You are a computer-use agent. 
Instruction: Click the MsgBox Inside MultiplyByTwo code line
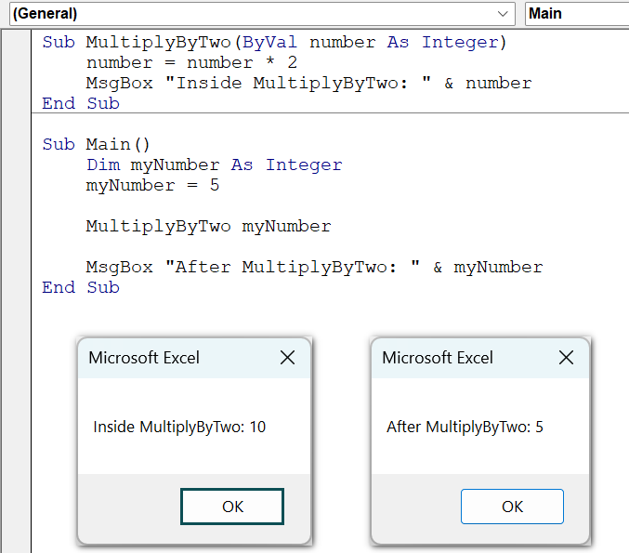308,83
